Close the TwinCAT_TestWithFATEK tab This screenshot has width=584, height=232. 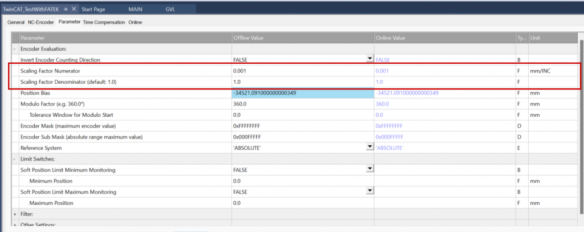[x=75, y=10]
